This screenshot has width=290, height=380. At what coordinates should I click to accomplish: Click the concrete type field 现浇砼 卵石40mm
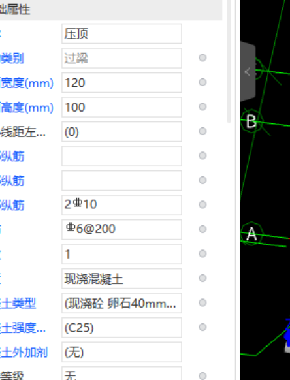[x=121, y=303]
